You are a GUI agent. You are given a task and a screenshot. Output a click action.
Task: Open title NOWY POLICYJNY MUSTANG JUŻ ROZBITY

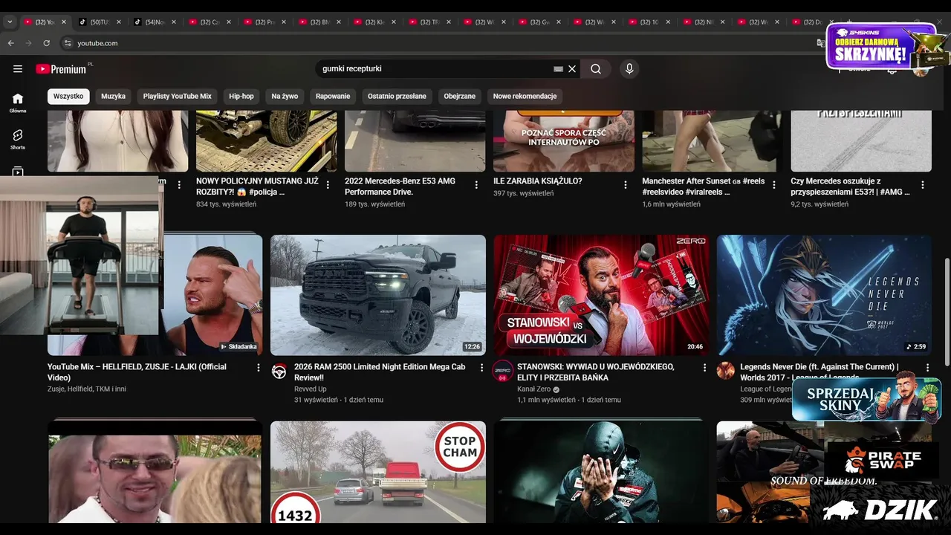pos(257,186)
